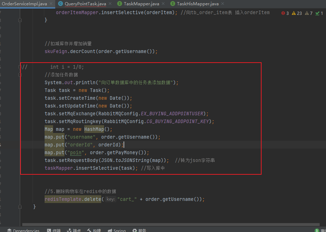Toggle the fold marker beside commented 'int i = 1/0'
Image resolution: width=326 pixels, height=232 pixels.
(x=20, y=67)
